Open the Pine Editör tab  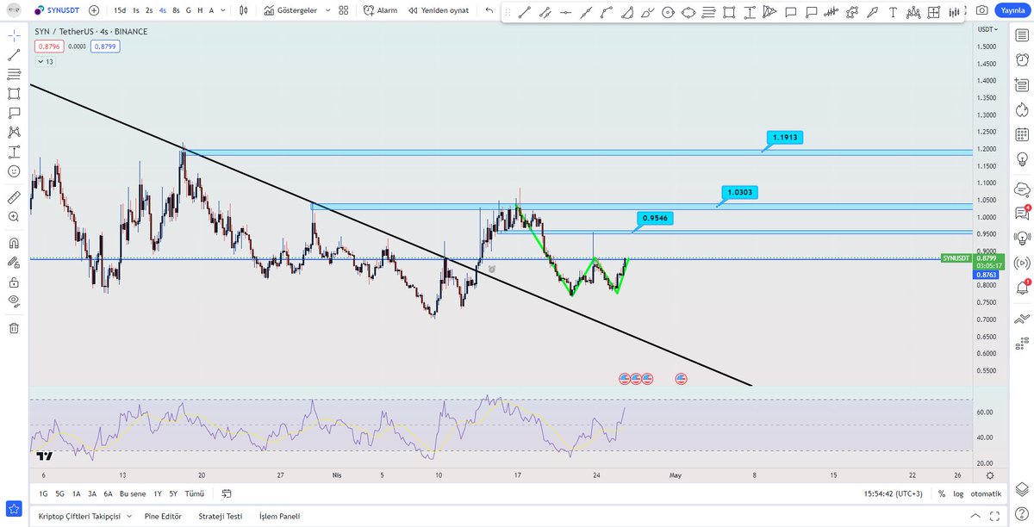click(165, 517)
